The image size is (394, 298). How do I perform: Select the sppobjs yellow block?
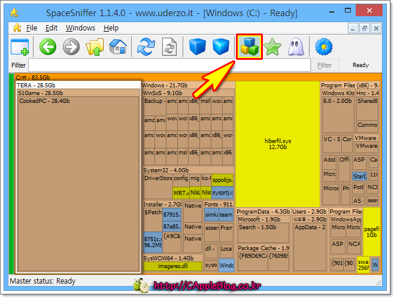[x=222, y=180]
